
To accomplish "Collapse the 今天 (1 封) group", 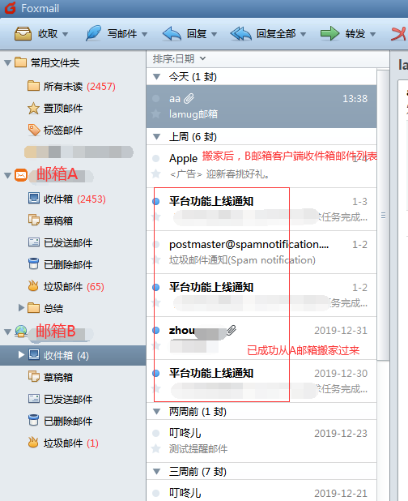I will [156, 77].
